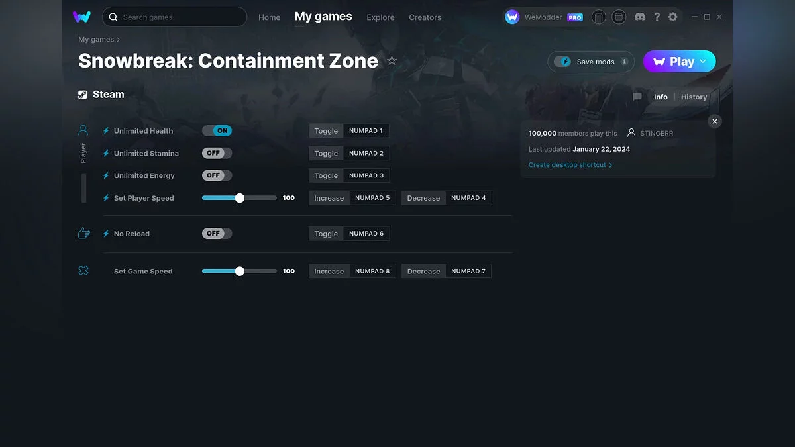Click the Steam platform icon
This screenshot has height=447, width=795.
(83, 95)
